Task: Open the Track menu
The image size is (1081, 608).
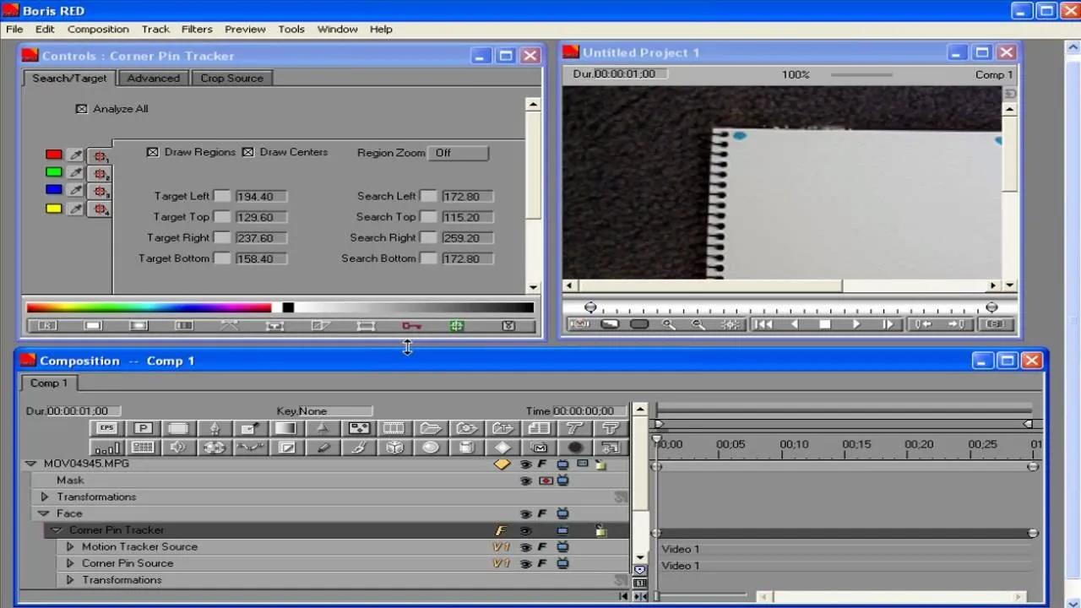Action: pyautogui.click(x=155, y=29)
